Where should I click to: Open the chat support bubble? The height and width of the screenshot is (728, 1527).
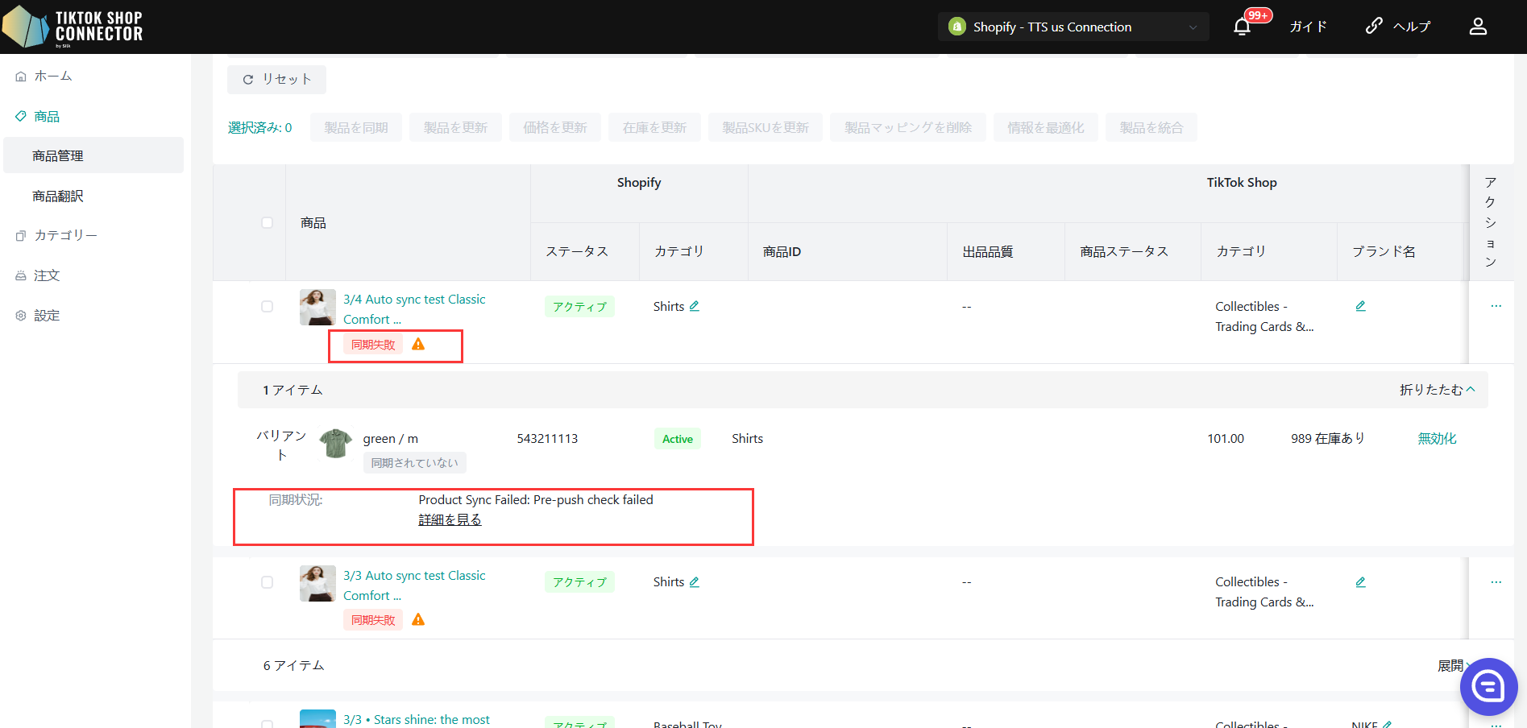[x=1488, y=687]
